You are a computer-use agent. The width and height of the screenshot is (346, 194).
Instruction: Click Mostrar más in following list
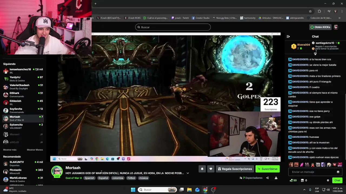[x=10, y=150]
